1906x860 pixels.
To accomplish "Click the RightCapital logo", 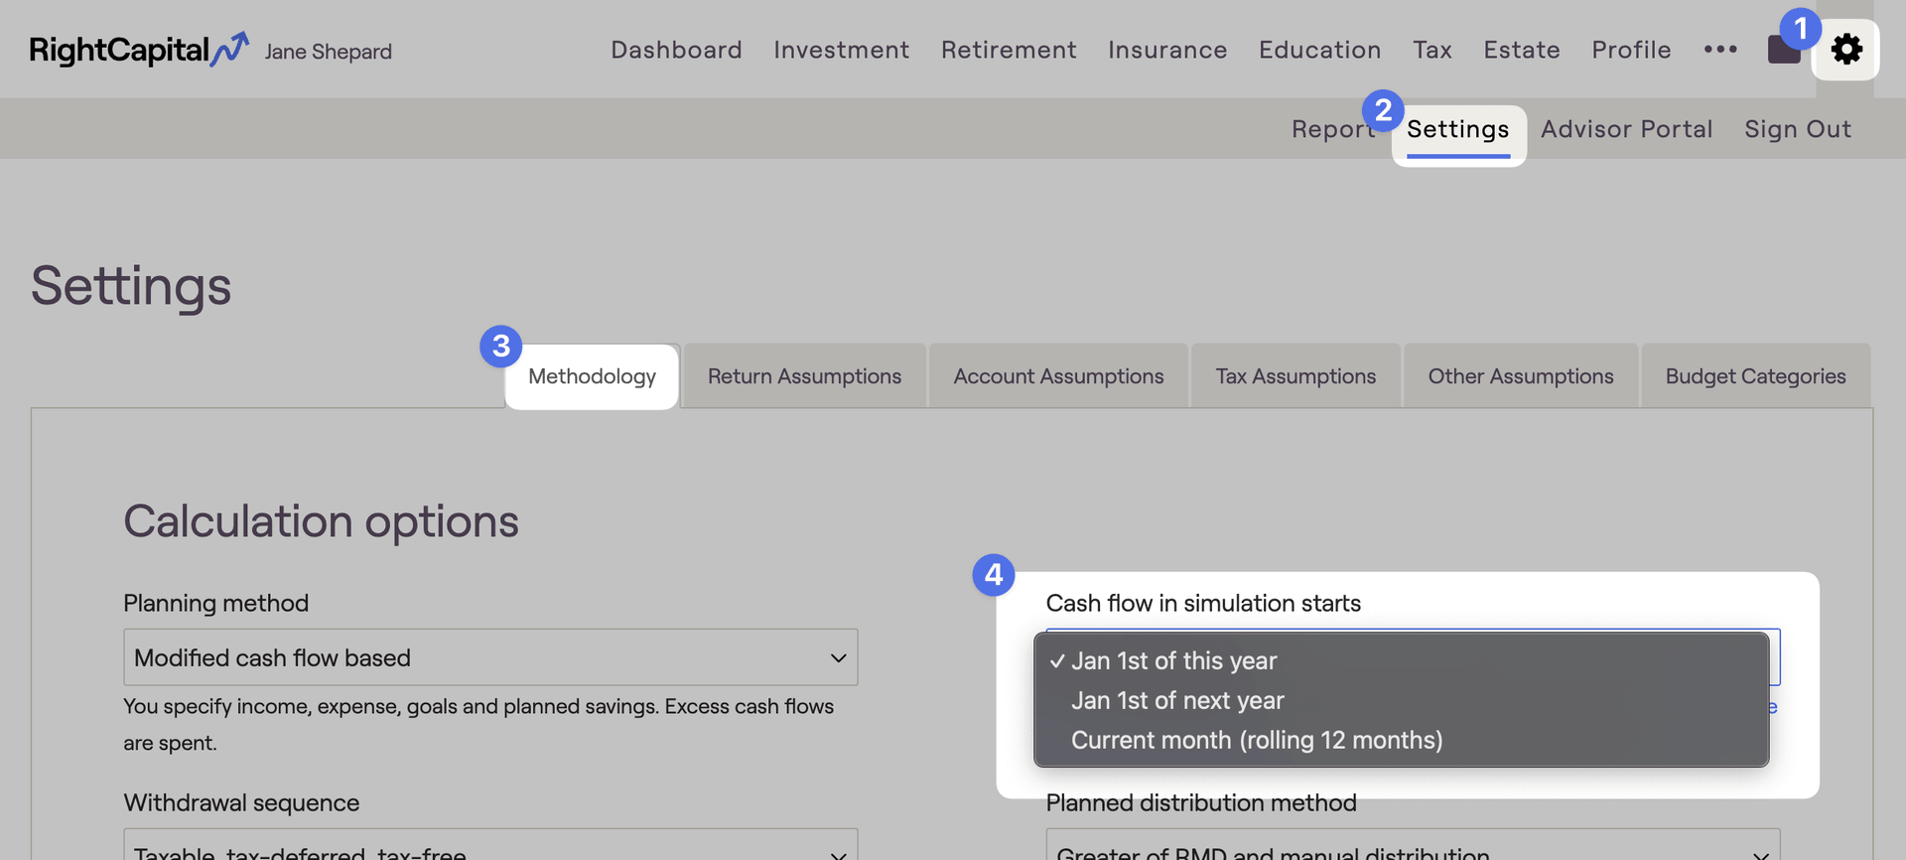I will [x=138, y=50].
